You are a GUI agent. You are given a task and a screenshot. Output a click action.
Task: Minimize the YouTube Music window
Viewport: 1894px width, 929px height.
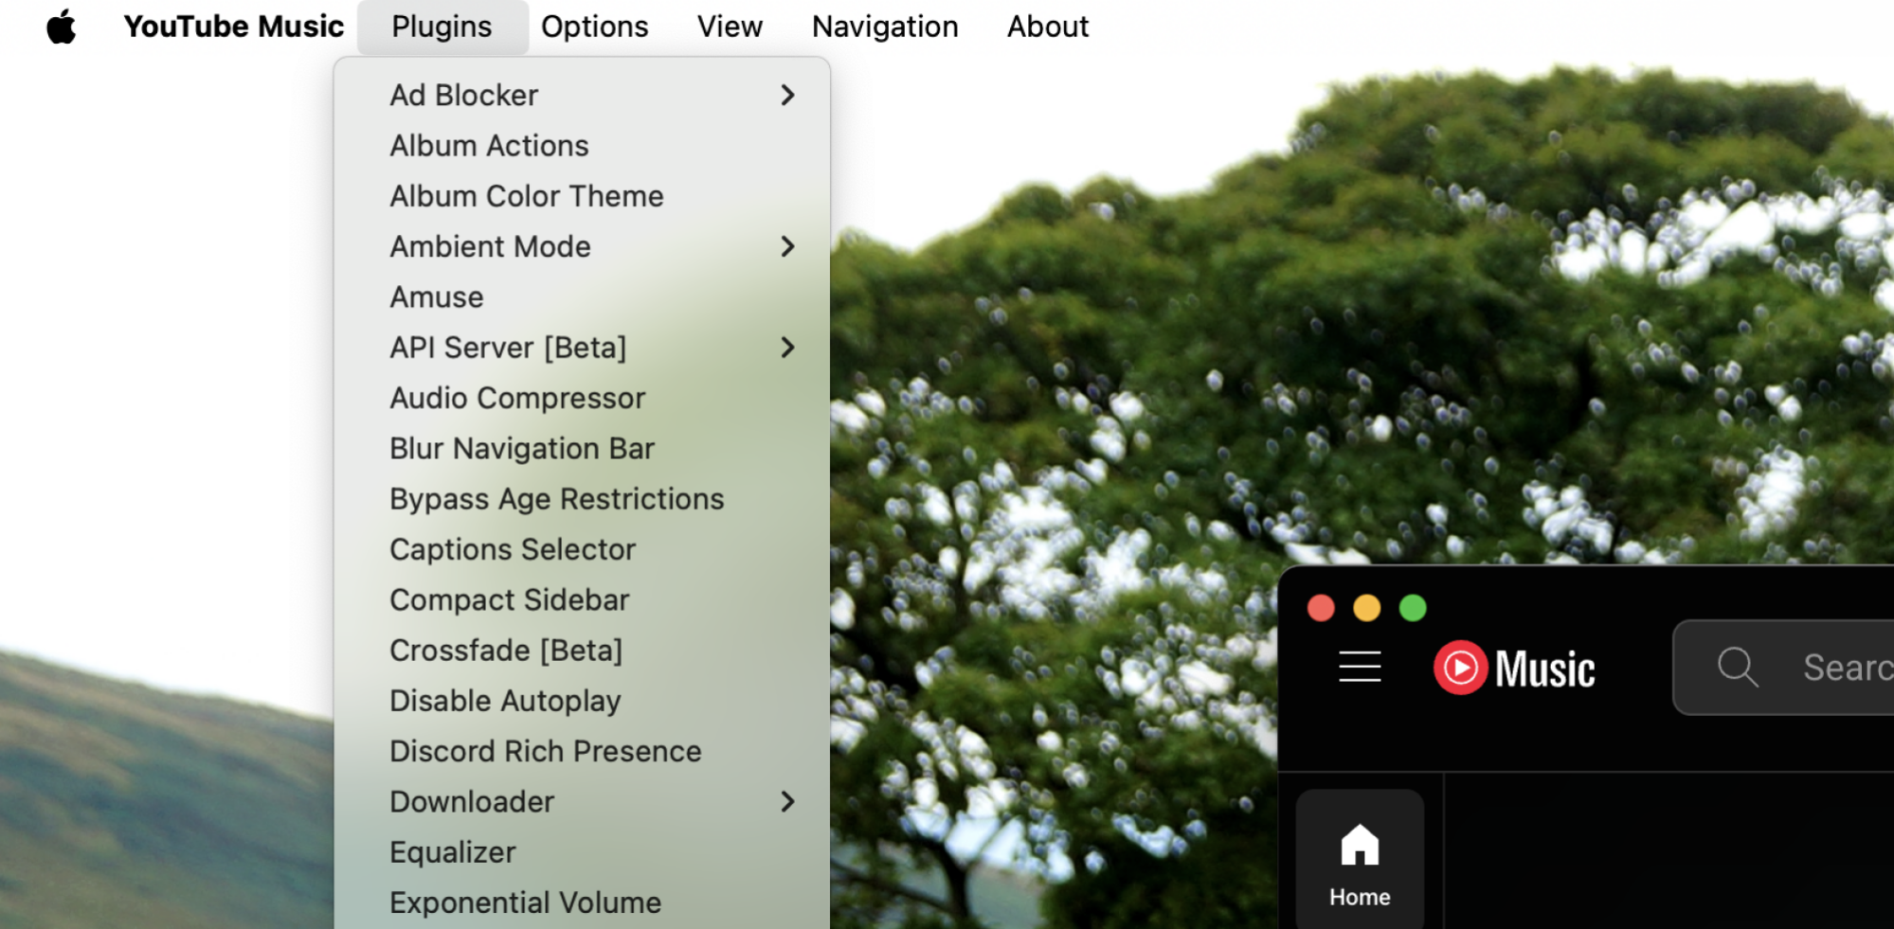tap(1366, 608)
